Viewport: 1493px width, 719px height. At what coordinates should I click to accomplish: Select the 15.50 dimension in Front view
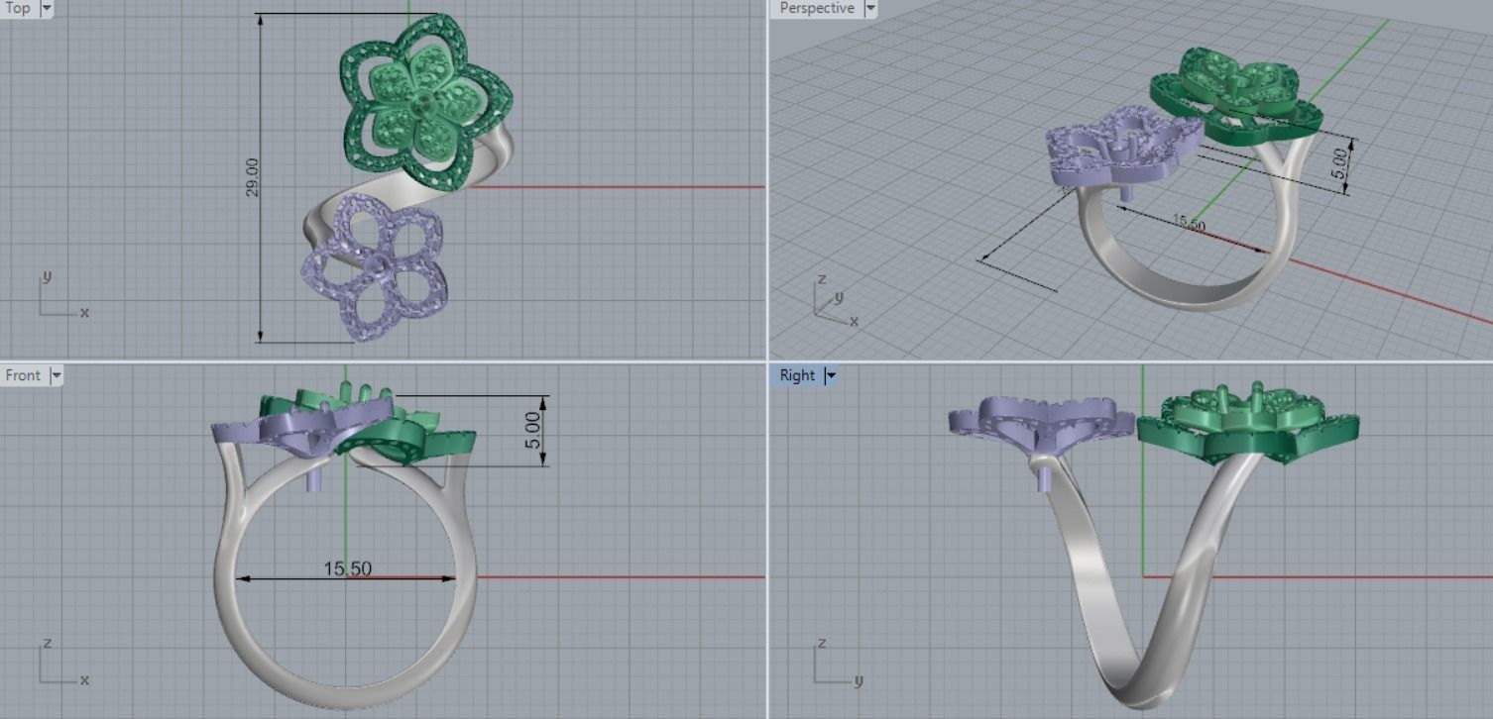pos(347,568)
